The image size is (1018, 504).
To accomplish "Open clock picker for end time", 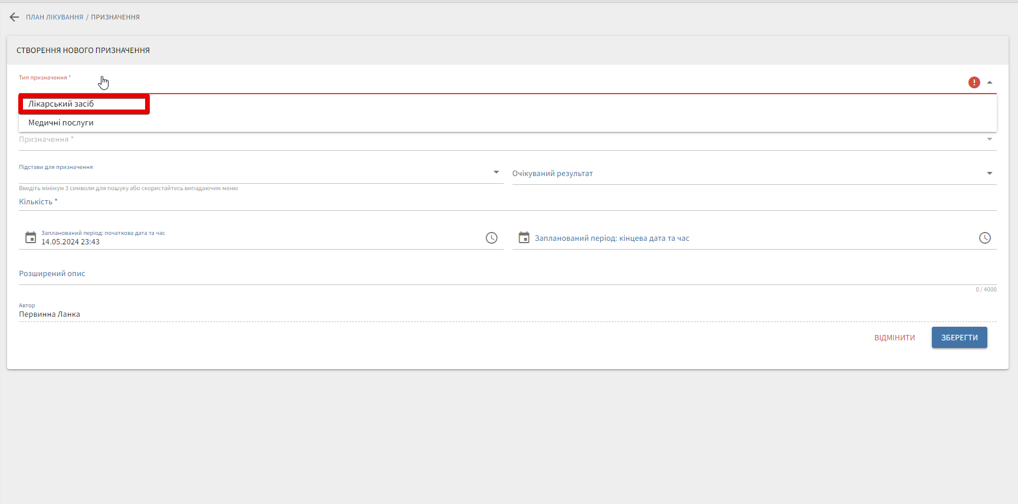I will tap(984, 238).
